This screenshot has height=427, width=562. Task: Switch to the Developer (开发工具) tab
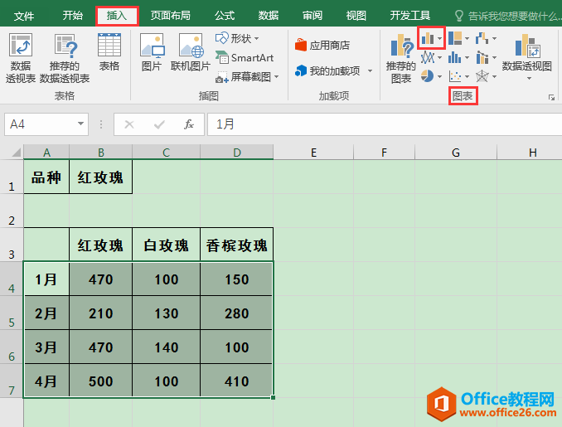(x=410, y=16)
